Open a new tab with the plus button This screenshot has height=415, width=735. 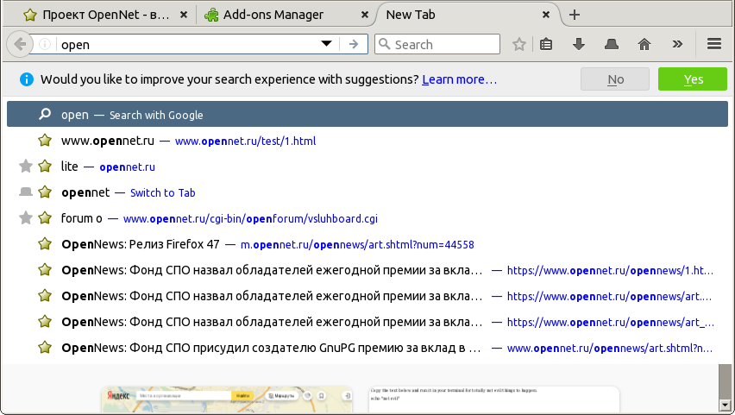coord(575,15)
